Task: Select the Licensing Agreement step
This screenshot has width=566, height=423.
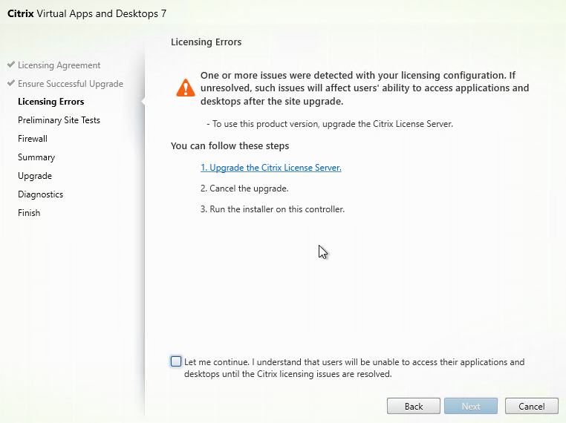Action: coord(59,65)
